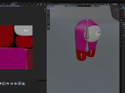Select the wave-shaped brush thumbnail
125x93 pixels.
pyautogui.click(x=23, y=83)
